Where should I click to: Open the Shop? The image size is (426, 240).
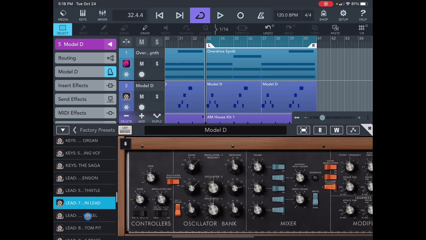[323, 15]
